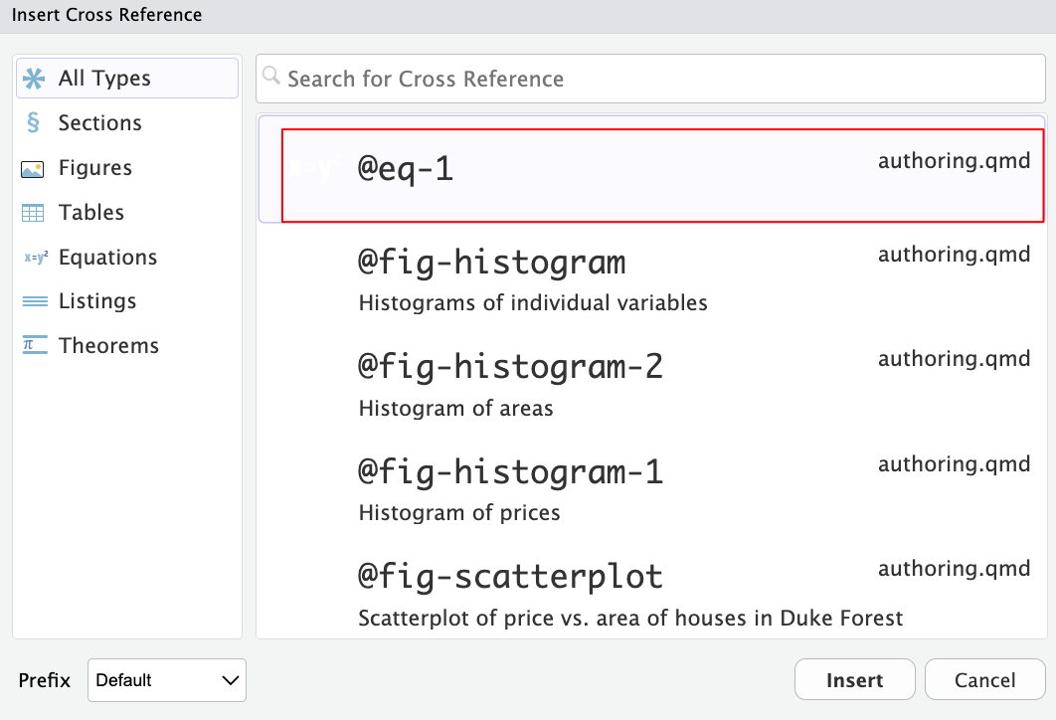Choose the @fig-scatterplot reference entry
Viewport: 1056px width, 720px height.
click(656, 595)
